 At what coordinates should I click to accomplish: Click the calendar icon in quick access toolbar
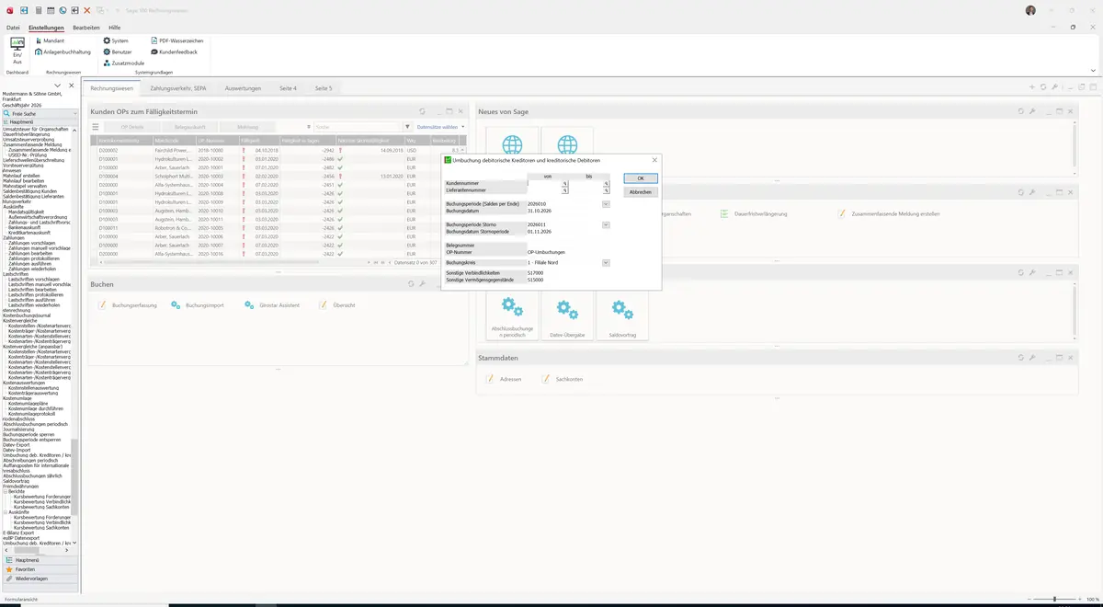click(50, 10)
